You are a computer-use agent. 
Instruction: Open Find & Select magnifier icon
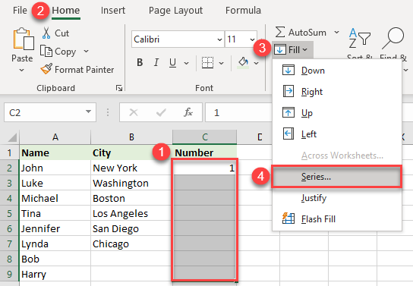point(393,38)
